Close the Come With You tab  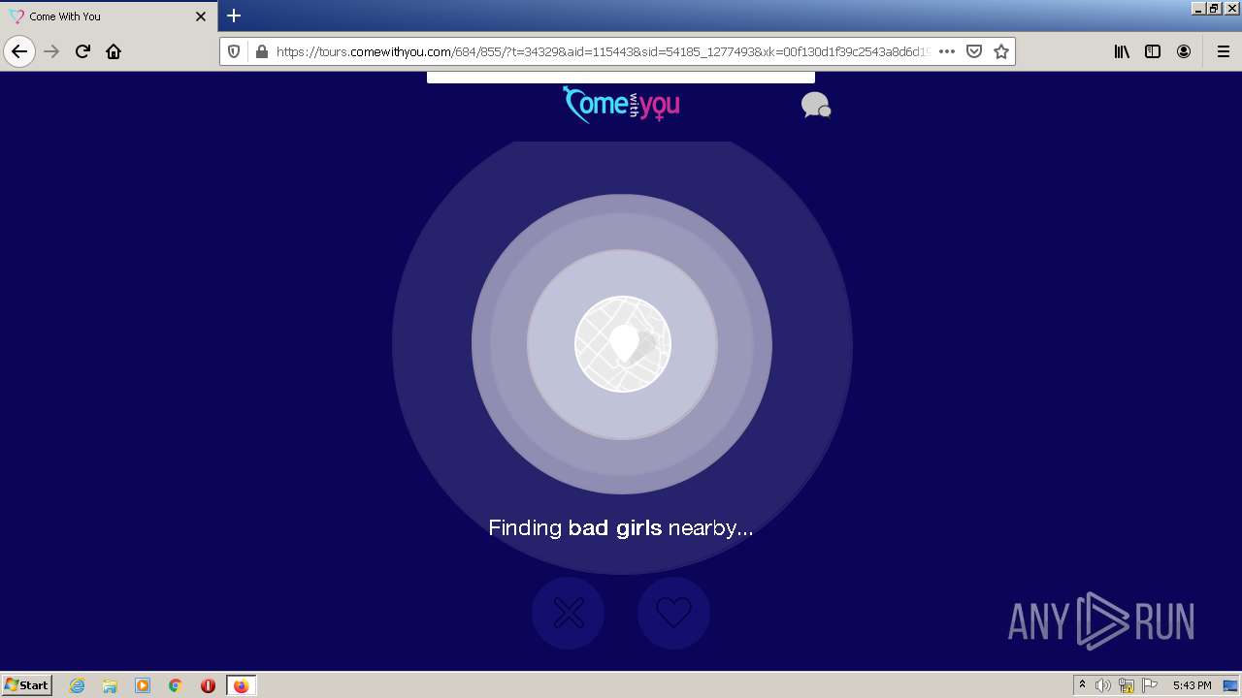[x=201, y=16]
